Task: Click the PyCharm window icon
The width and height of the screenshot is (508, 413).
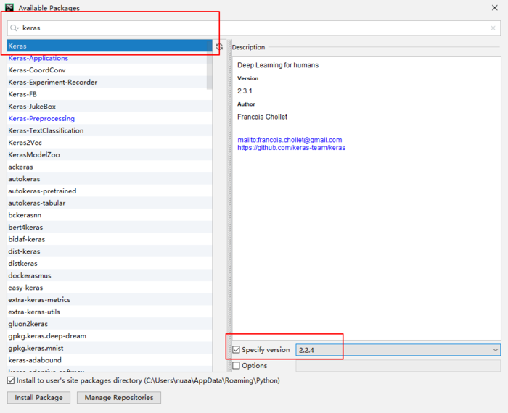Action: point(9,7)
